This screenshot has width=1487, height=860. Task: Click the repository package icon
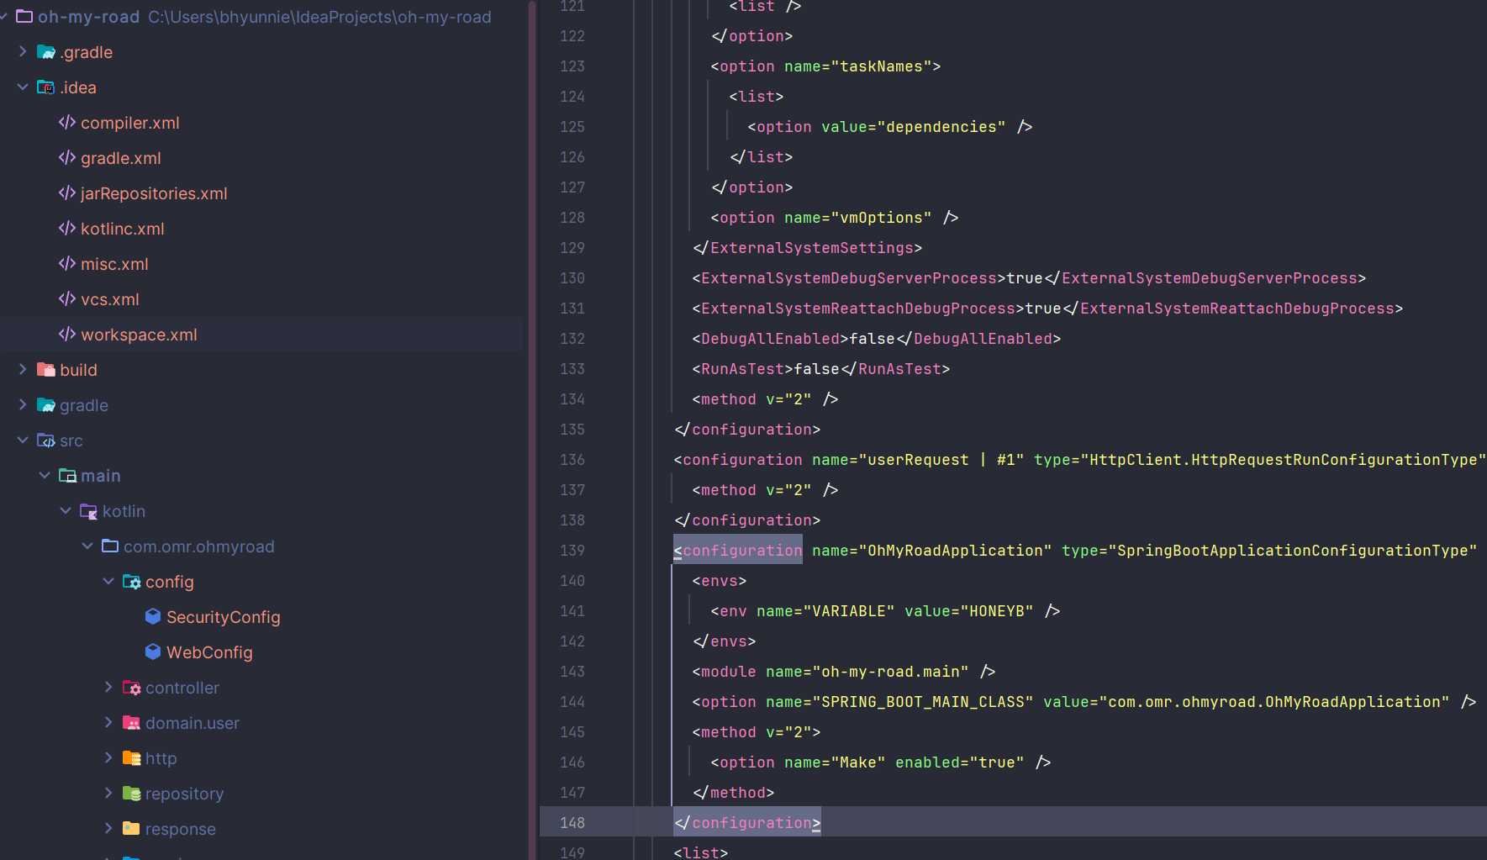[x=132, y=794]
